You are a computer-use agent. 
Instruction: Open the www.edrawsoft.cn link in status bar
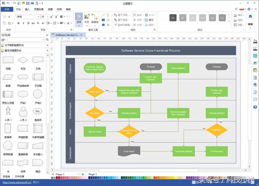point(17,182)
